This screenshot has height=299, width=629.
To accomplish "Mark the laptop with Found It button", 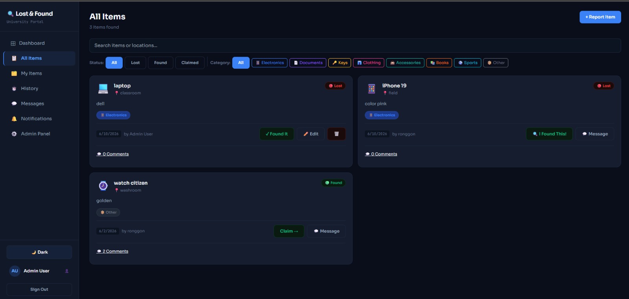I will pos(277,134).
